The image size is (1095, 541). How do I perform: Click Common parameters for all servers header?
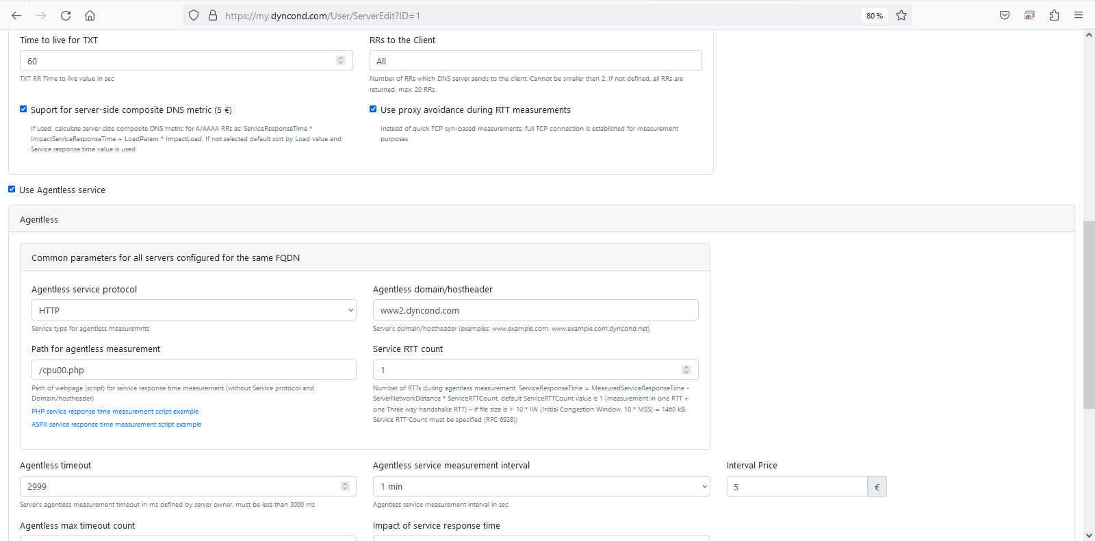click(365, 257)
